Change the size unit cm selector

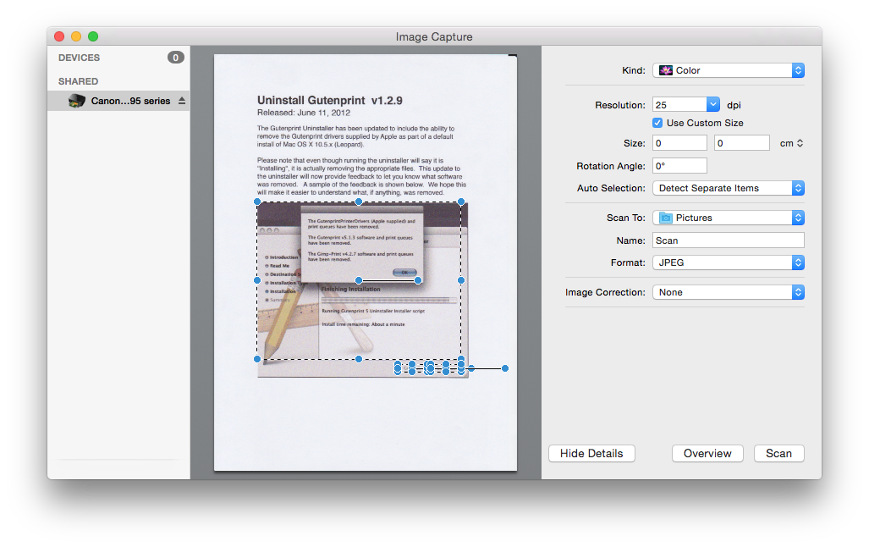(x=791, y=143)
